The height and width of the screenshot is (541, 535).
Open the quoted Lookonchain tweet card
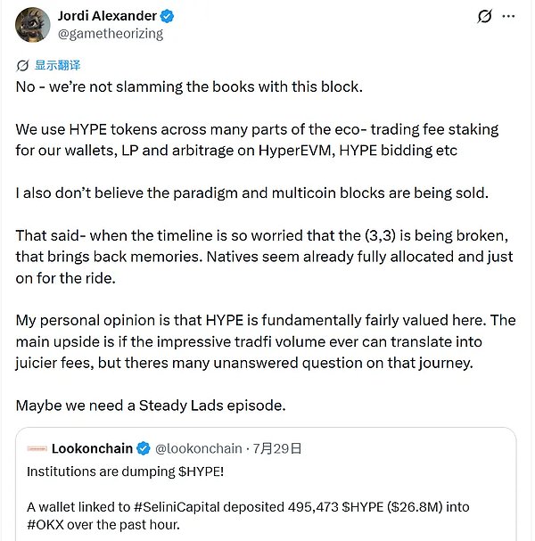[x=266, y=484]
